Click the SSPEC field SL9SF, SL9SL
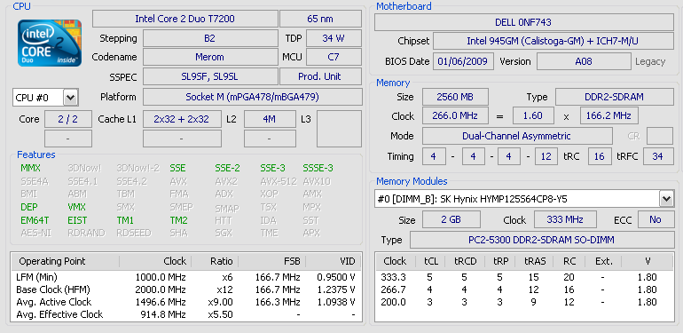 click(210, 76)
